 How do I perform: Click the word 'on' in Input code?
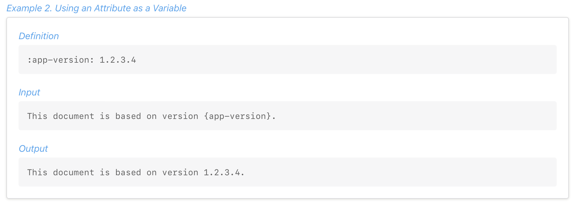coord(152,116)
